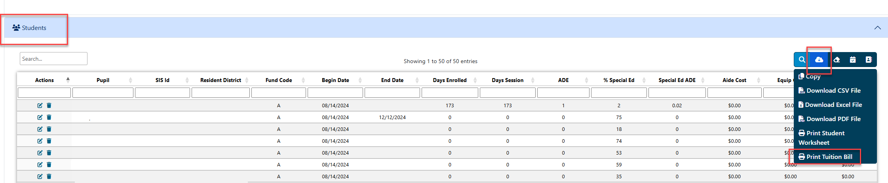Click Print Student Worksheet
The width and height of the screenshot is (888, 183).
point(821,138)
